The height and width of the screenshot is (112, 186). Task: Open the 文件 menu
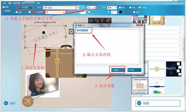coord(5,3)
